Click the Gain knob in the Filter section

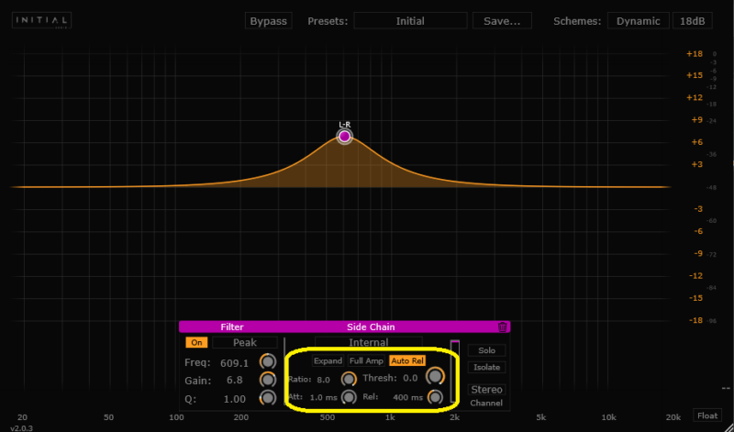[x=268, y=380]
